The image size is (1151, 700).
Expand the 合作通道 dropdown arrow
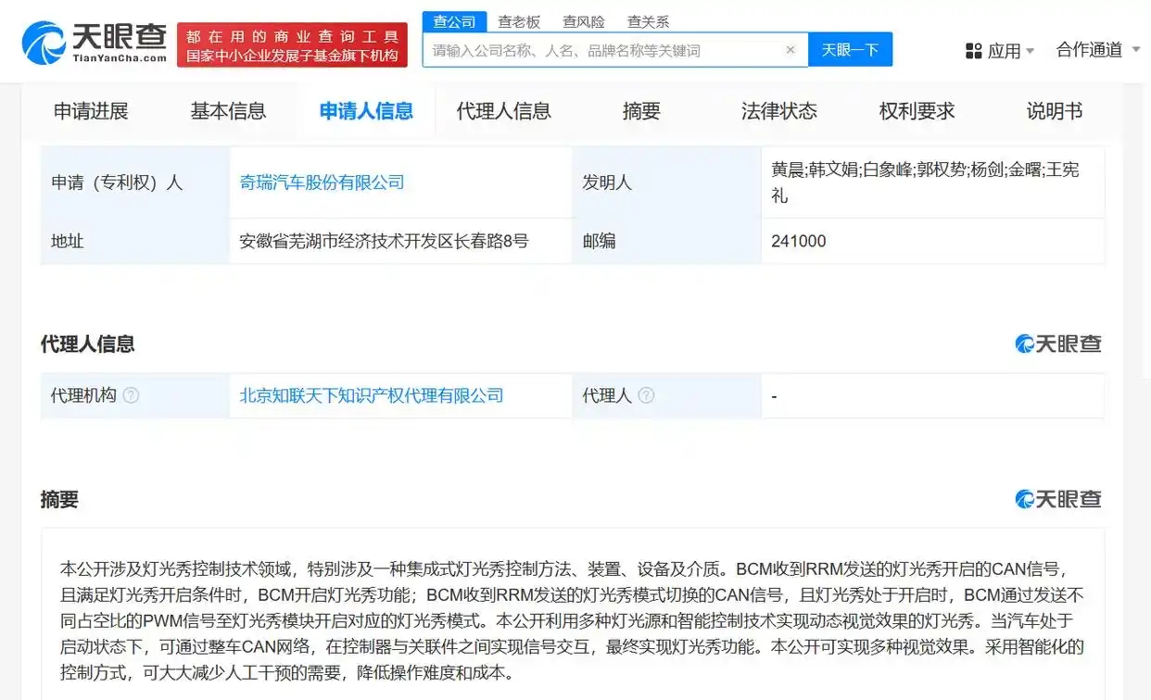1136,50
